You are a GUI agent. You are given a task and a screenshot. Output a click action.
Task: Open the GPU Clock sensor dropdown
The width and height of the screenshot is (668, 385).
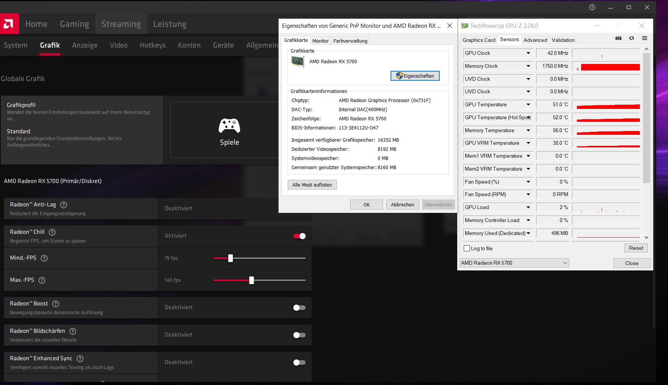point(528,53)
